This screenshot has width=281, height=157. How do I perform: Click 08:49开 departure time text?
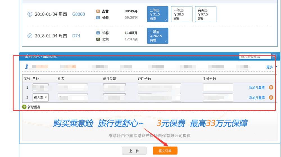coord(131,11)
